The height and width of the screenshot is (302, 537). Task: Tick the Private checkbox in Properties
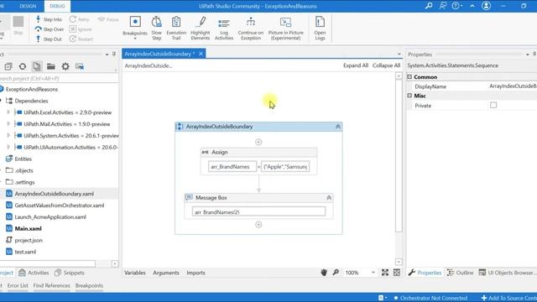(493, 105)
